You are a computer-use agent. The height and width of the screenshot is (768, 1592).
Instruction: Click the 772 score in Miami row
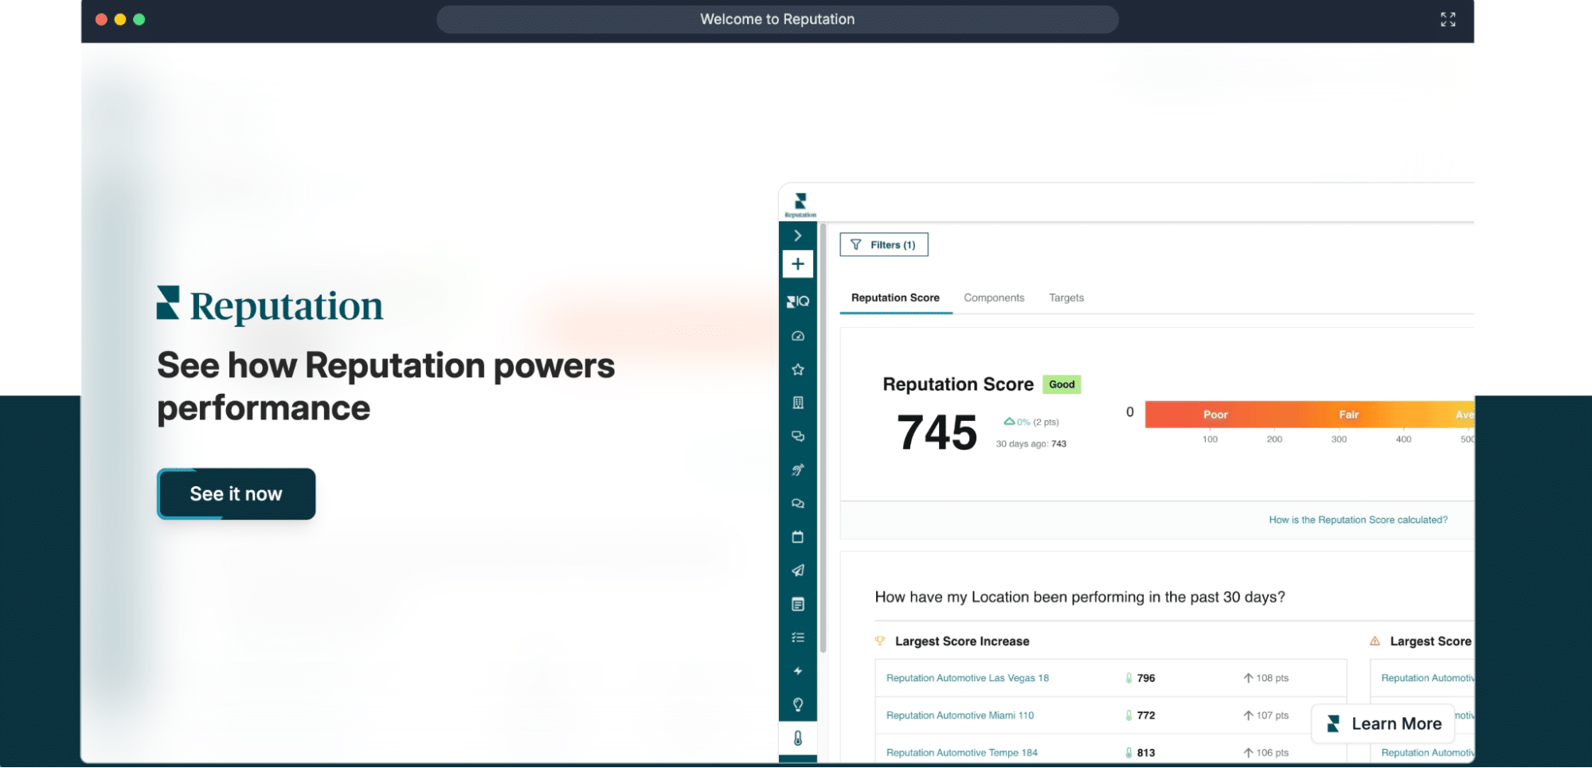click(x=1145, y=715)
